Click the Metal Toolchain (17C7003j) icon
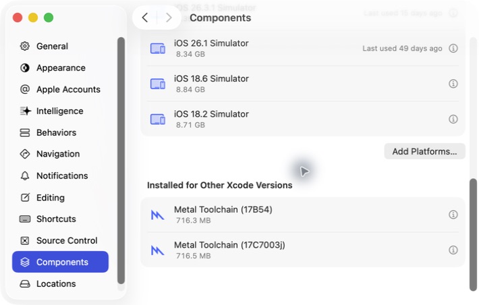This screenshot has width=479, height=305. coord(158,250)
